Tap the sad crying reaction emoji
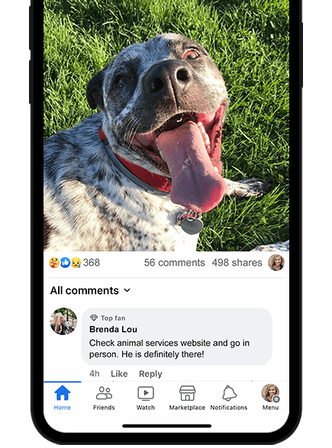The width and height of the screenshot is (332, 448). point(76,263)
